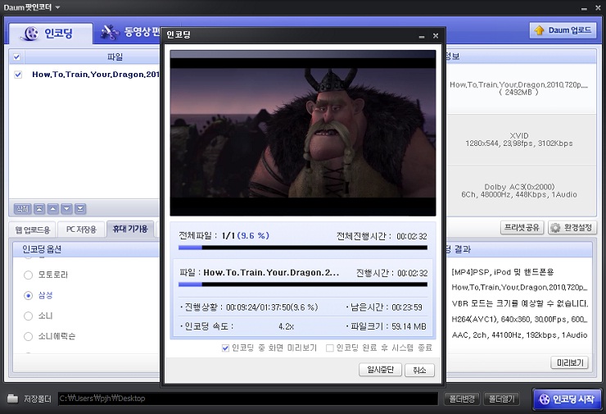606x414 pixels.
Task: Click the VBR 모드 size warning text
Action: 520,303
